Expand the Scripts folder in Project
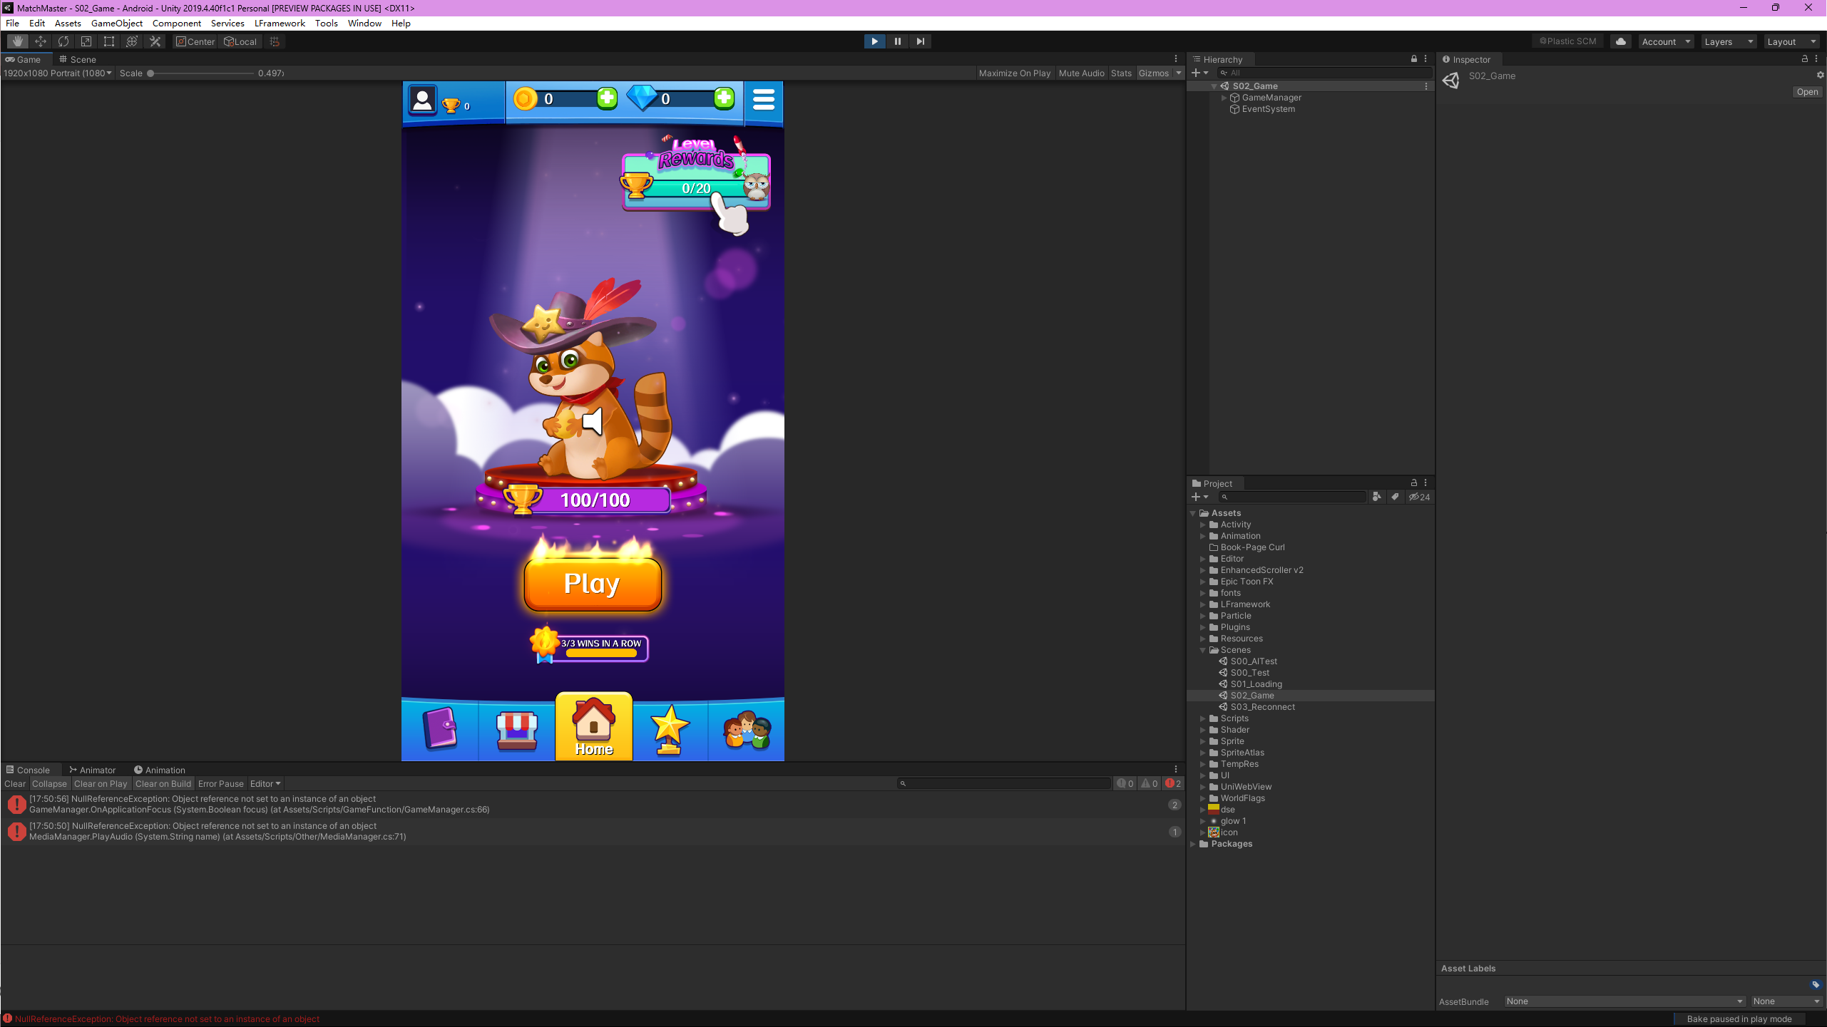 (1203, 718)
